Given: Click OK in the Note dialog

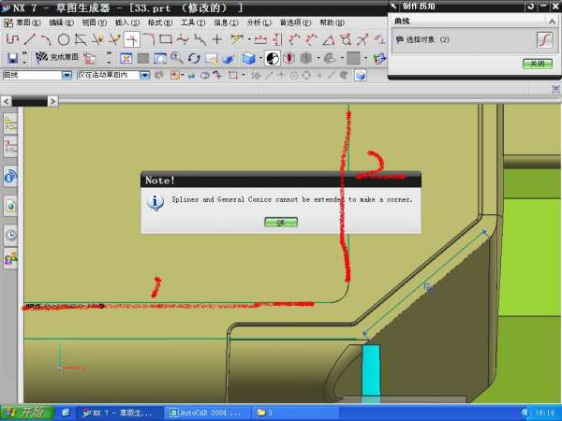Looking at the screenshot, I should tap(280, 222).
